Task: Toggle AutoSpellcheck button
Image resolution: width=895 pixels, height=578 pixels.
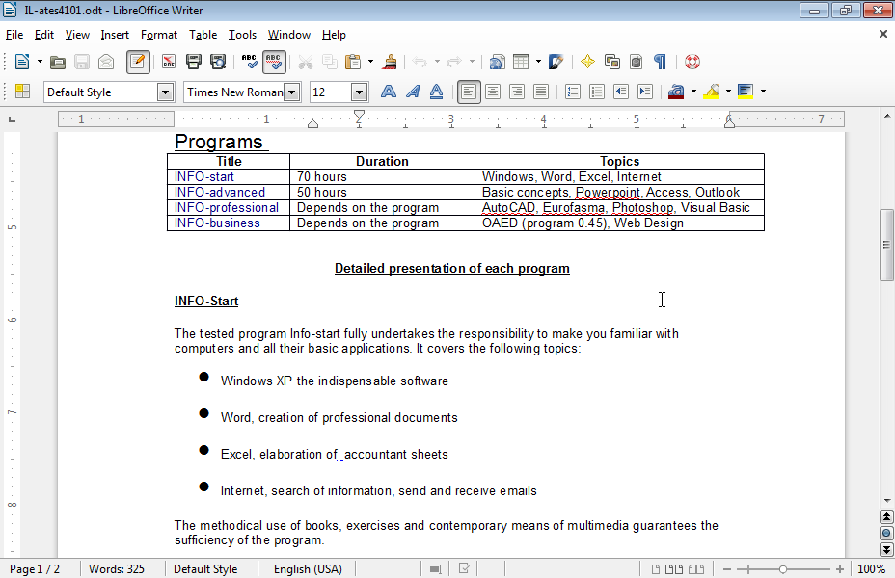Action: click(274, 62)
